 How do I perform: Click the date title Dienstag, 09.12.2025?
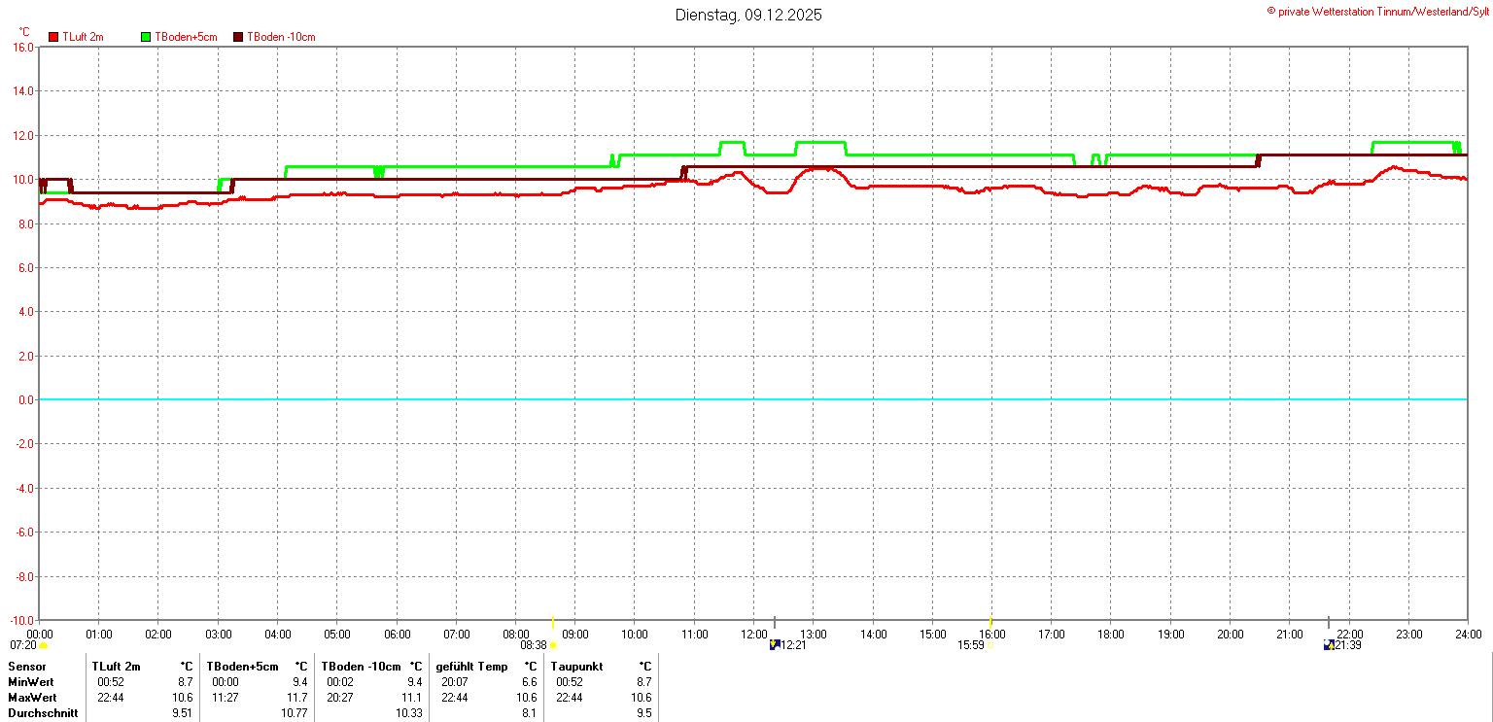coord(748,15)
